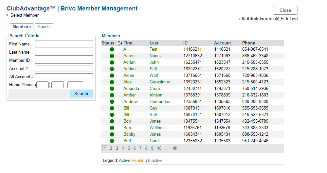Viewport: 327px width, 173px height.
Task: Select member first name Bobby
Action: 129,134
